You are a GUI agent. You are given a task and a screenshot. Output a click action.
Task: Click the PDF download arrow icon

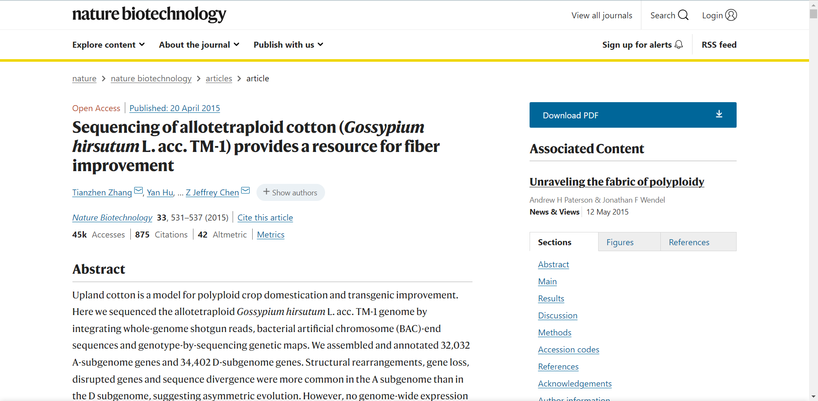click(719, 114)
